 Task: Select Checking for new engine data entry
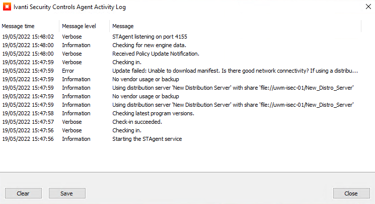coord(149,45)
